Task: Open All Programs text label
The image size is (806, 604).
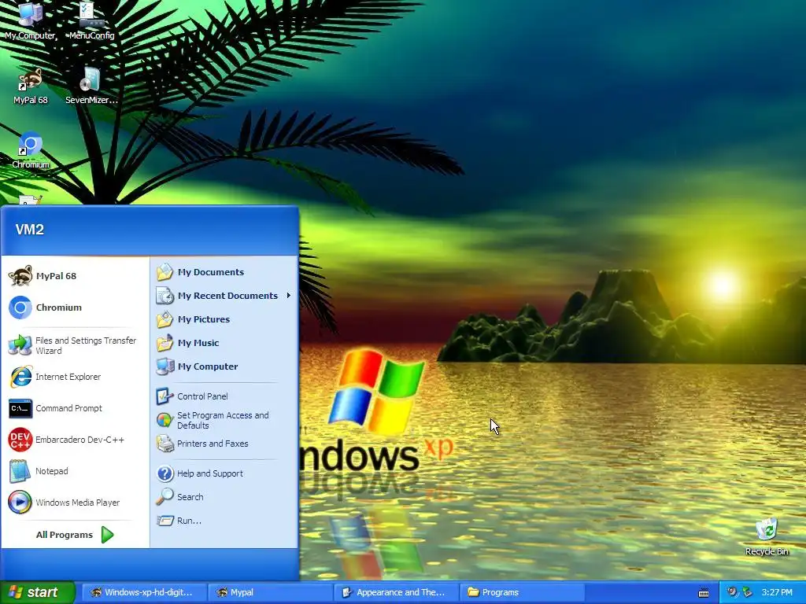Action: point(65,535)
